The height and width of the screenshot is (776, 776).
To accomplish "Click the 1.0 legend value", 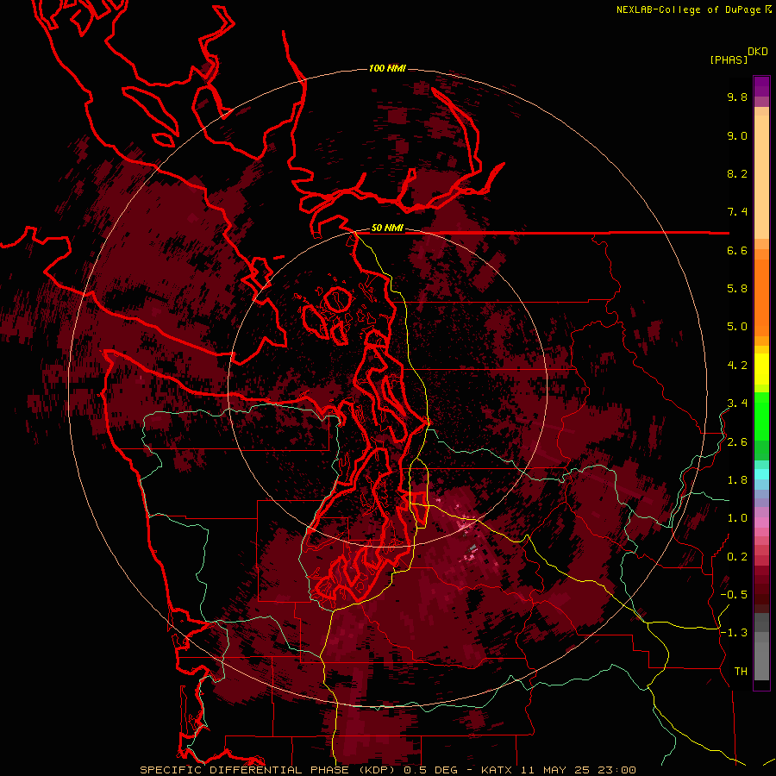I will pyautogui.click(x=737, y=518).
